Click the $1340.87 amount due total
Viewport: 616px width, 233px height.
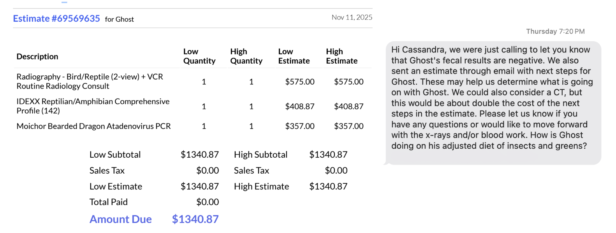click(x=195, y=219)
